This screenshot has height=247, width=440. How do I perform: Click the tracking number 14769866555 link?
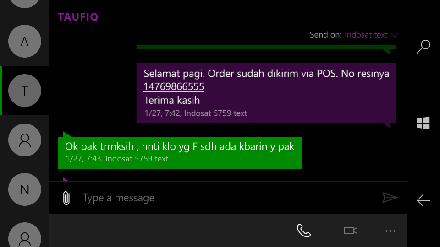[x=174, y=86]
